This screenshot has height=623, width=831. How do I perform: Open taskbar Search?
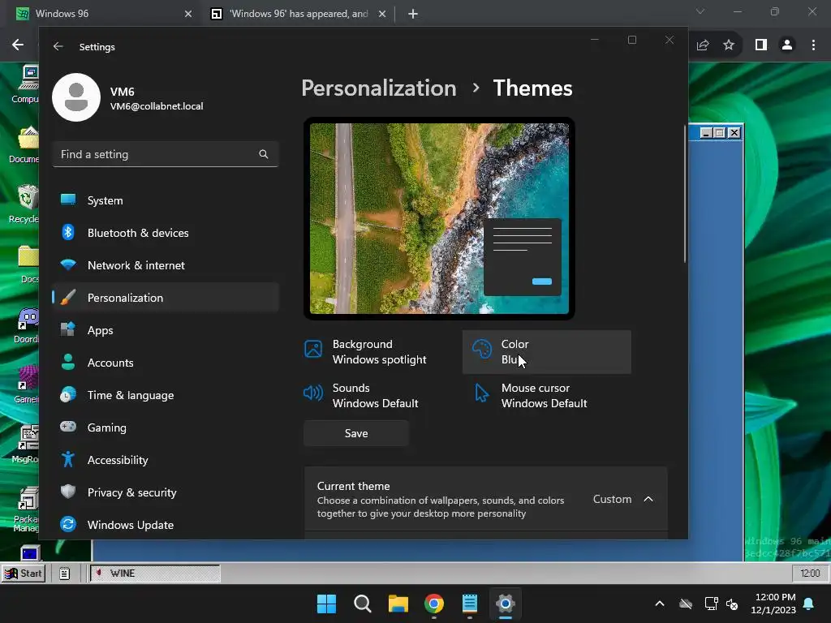pyautogui.click(x=363, y=604)
